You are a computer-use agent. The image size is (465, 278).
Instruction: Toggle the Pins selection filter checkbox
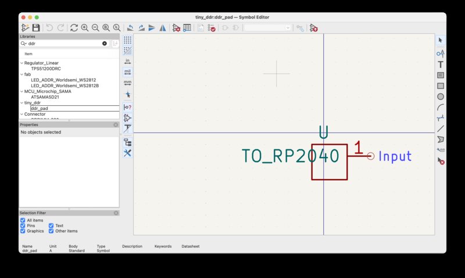click(23, 226)
